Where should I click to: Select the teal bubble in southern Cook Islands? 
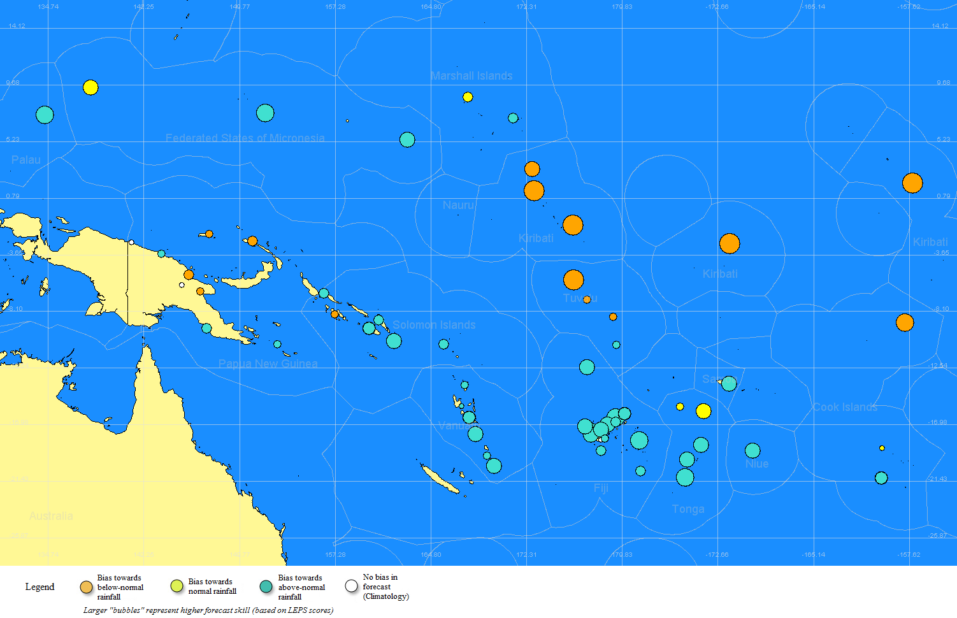[881, 478]
